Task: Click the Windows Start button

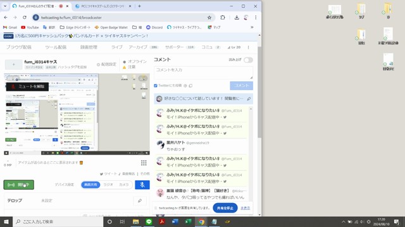Action: coord(6,221)
